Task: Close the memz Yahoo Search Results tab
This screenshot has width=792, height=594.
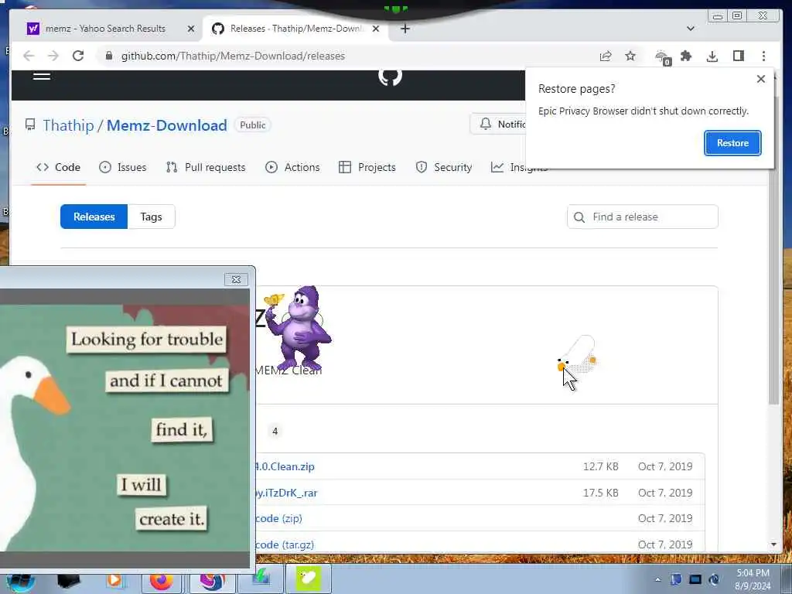Action: [x=190, y=29]
